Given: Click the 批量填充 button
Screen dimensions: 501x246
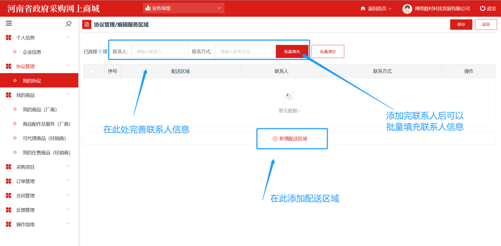Looking at the screenshot, I should click(292, 51).
